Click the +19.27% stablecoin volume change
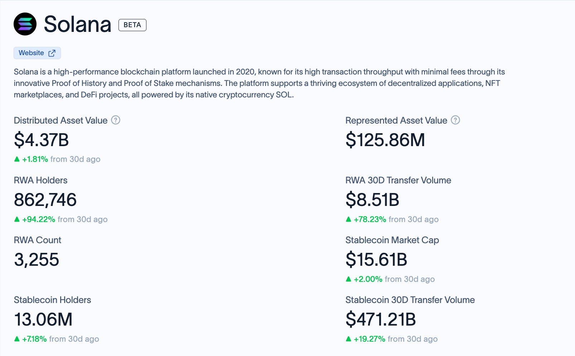Screen dimensions: 575x356 tap(369, 339)
